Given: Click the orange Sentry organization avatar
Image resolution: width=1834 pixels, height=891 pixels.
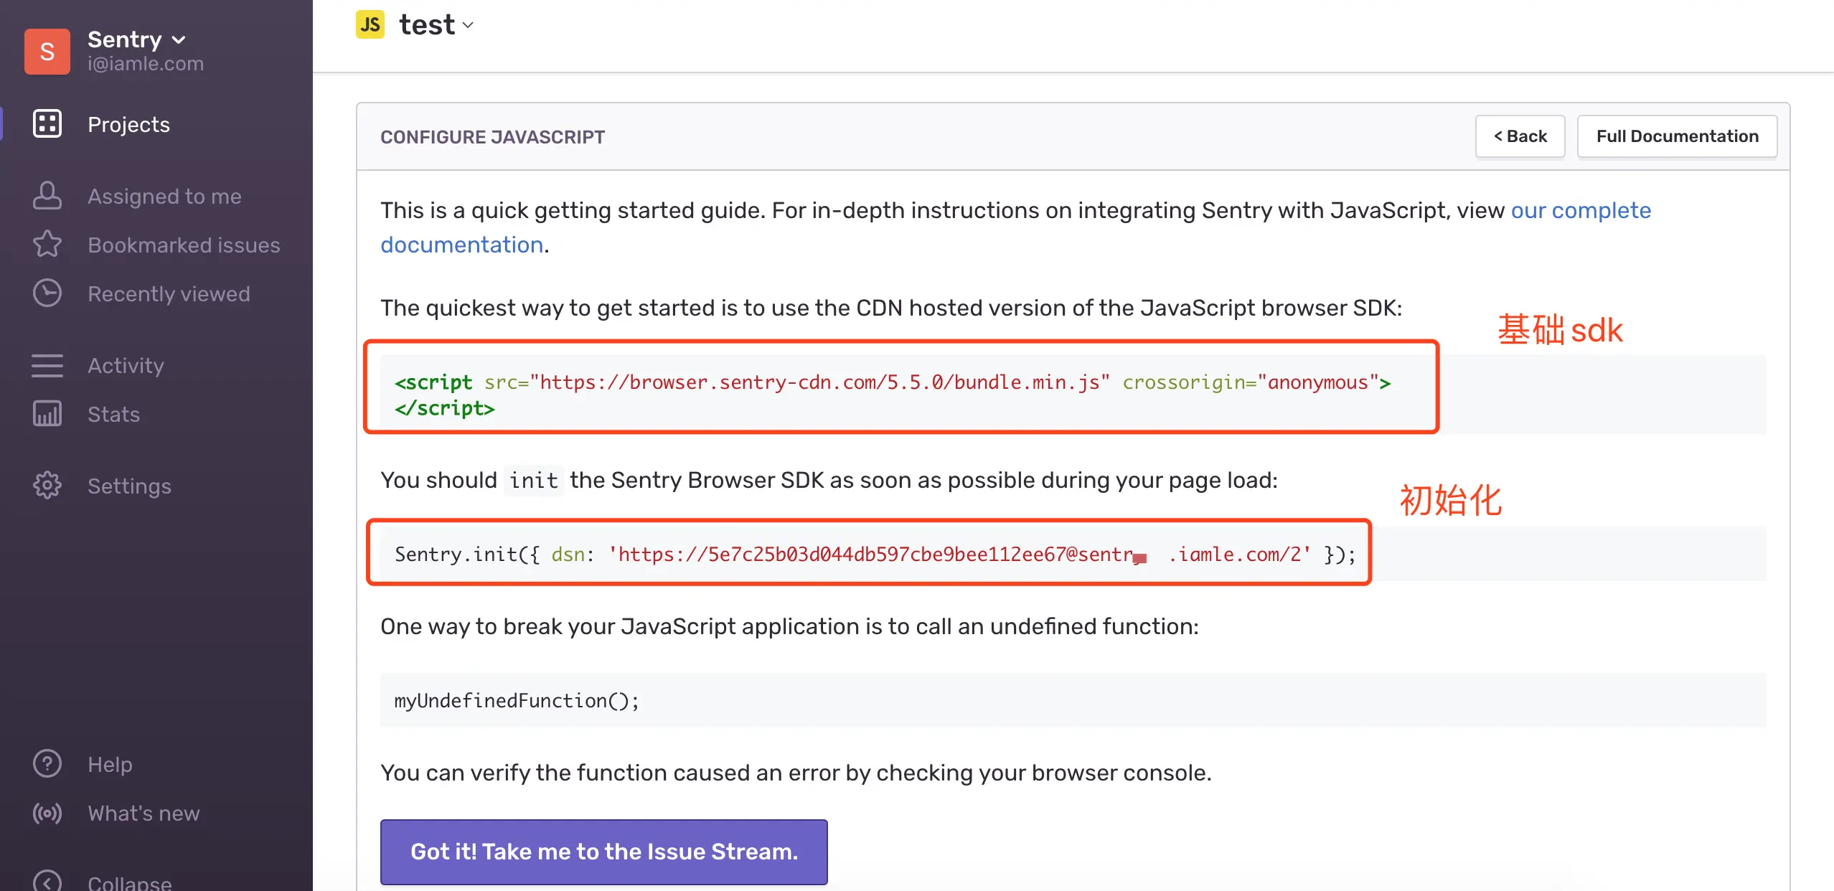Looking at the screenshot, I should [x=47, y=51].
